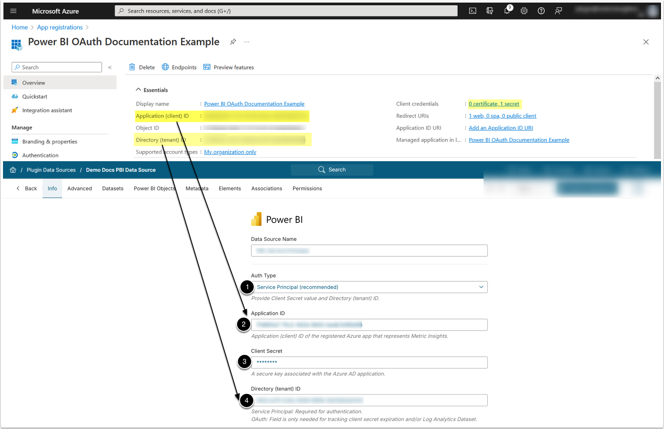Click the Data Source Name field
The height and width of the screenshot is (429, 664).
369,251
